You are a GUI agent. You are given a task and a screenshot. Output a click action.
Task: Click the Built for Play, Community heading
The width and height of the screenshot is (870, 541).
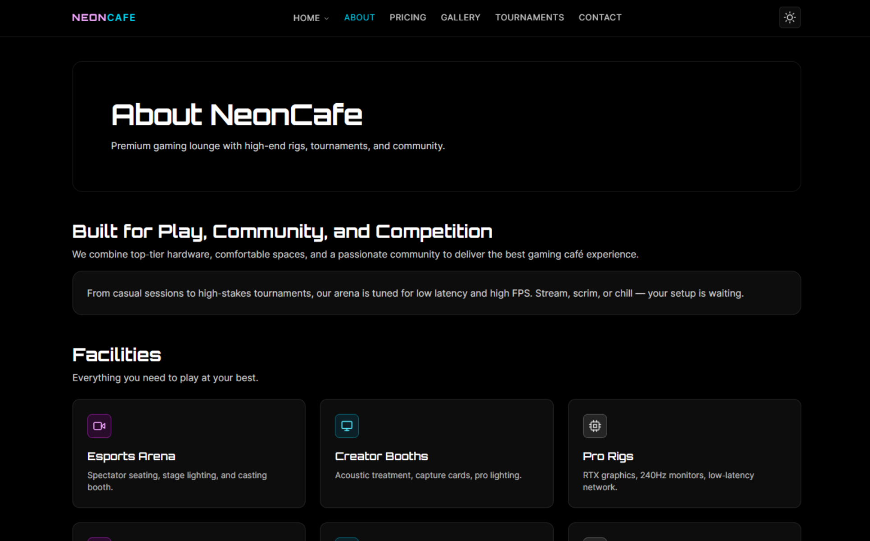pos(282,232)
